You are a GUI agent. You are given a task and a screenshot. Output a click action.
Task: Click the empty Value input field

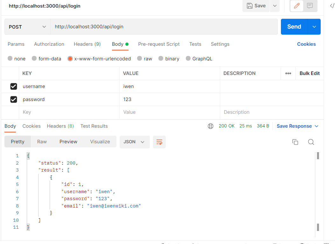(170, 112)
